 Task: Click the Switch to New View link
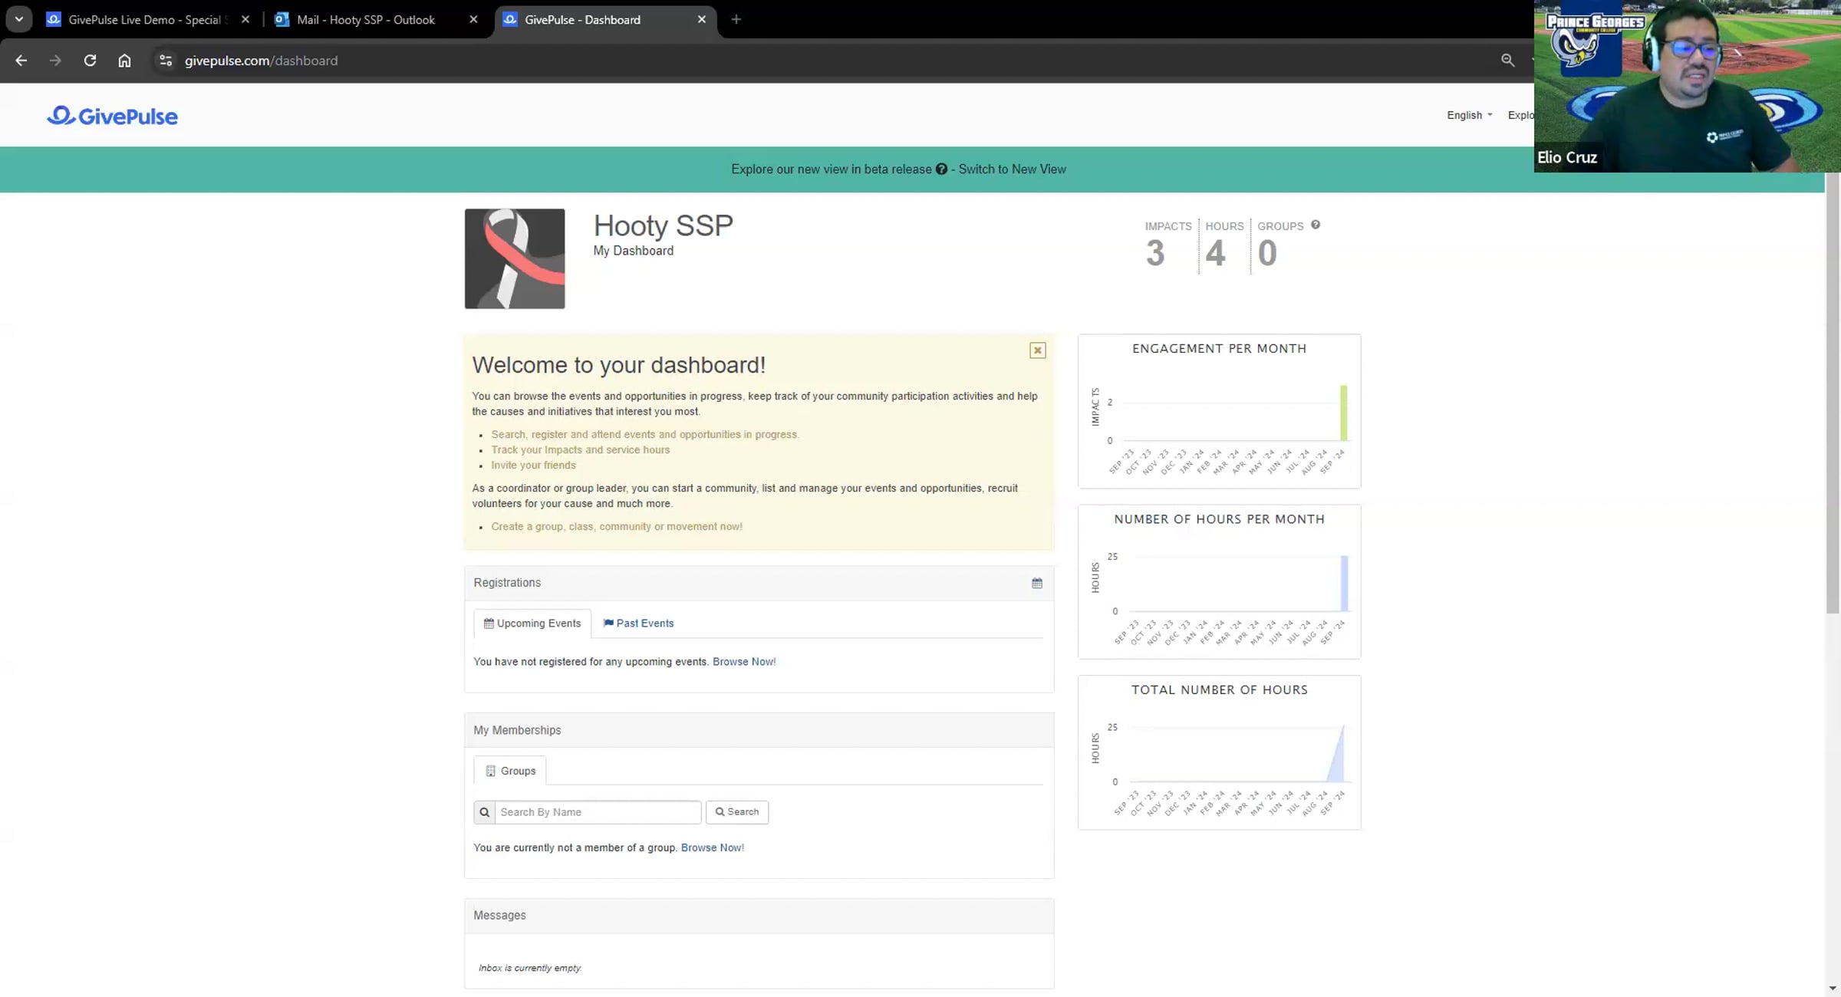1011,169
